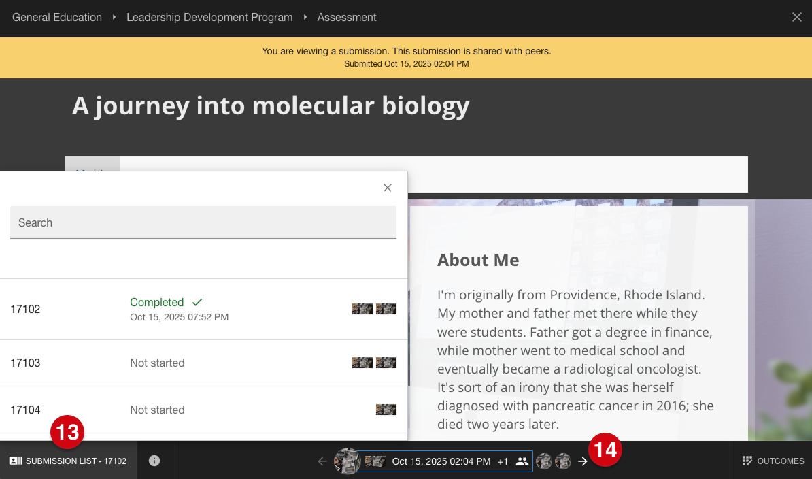Select submission row 17103

click(x=203, y=363)
